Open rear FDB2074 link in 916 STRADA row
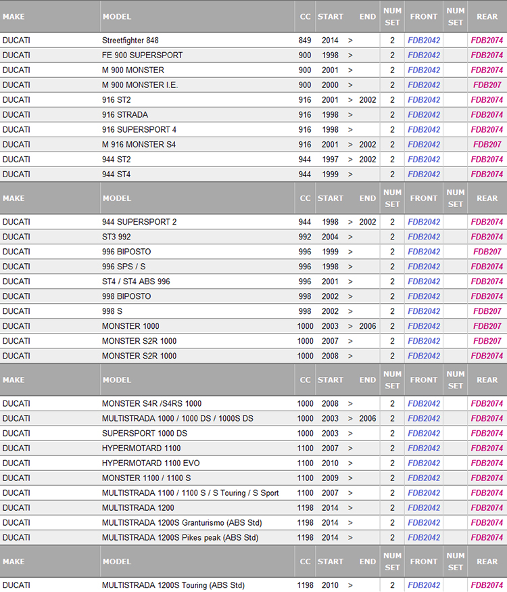The height and width of the screenshot is (592, 507). tap(487, 115)
